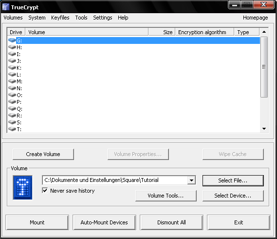The height and width of the screenshot is (239, 277).
Task: Click the Volume column header
Action: tap(87, 32)
